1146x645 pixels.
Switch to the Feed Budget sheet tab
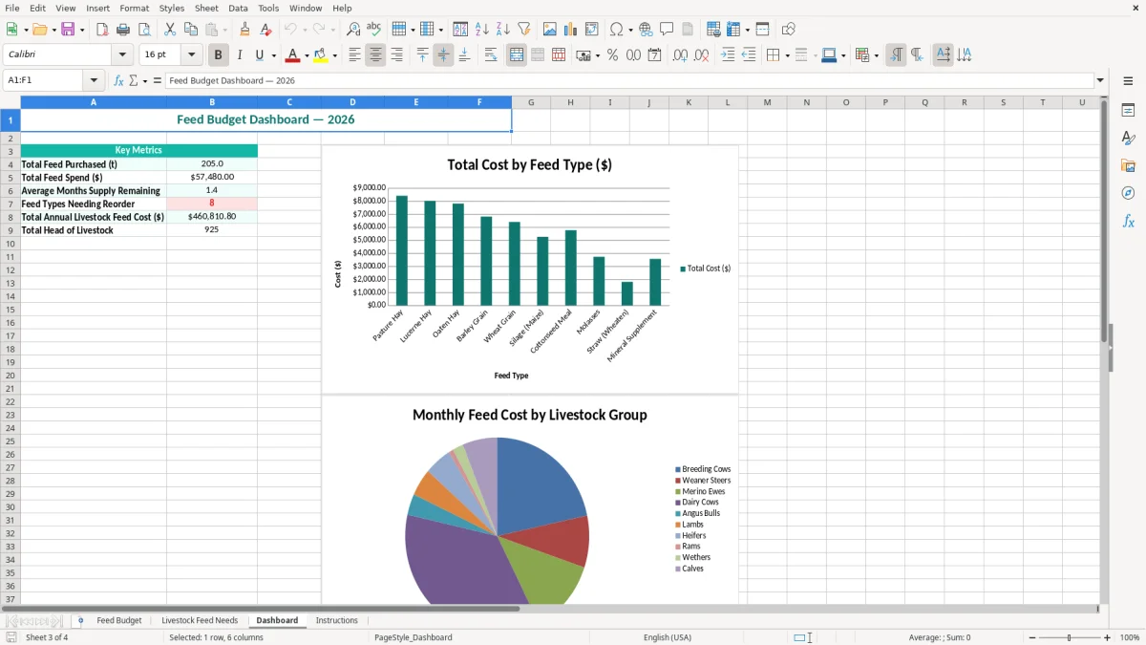point(119,621)
